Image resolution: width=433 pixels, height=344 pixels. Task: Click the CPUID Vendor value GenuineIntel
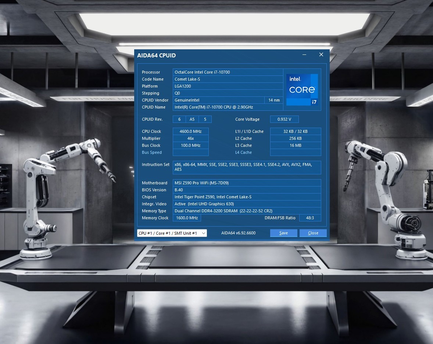[218, 100]
